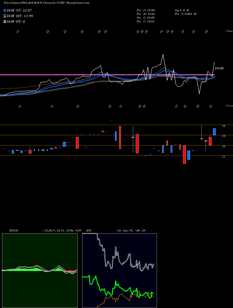Click the lowest red candlestick below 11

[x=185, y=154]
